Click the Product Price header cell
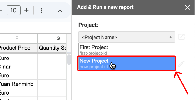 (x=19, y=48)
